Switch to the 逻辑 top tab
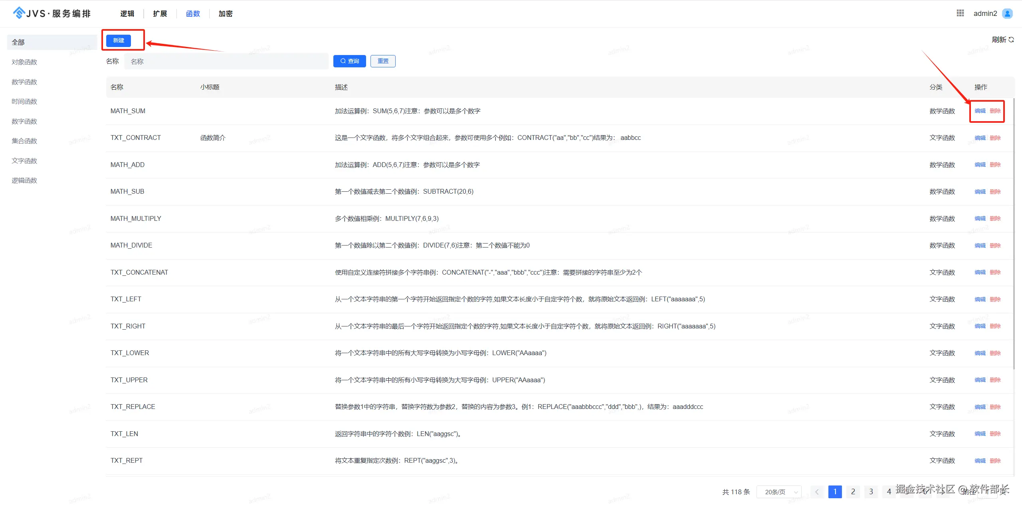 pyautogui.click(x=127, y=14)
